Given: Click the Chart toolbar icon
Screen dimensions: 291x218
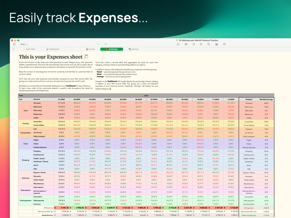Looking at the screenshot, I should coord(194,44).
